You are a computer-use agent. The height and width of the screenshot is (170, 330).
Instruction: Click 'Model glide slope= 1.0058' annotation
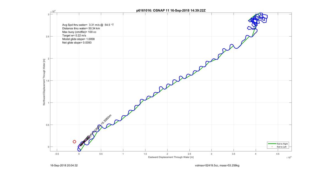coord(78,39)
